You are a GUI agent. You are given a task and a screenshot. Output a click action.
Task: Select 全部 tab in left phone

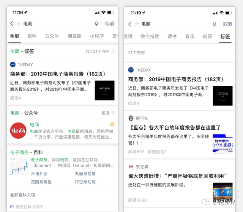coord(14,36)
